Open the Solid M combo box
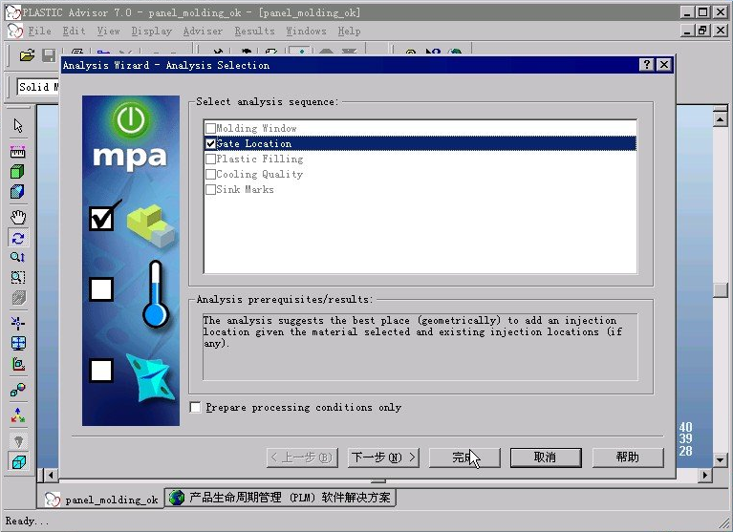Viewport: 733px width, 532px height. [38, 87]
